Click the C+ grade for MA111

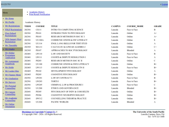[155, 47]
